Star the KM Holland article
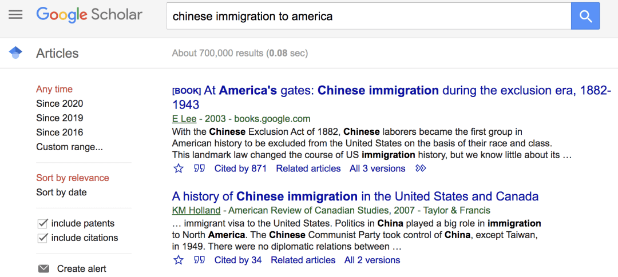The image size is (618, 277). [x=179, y=260]
